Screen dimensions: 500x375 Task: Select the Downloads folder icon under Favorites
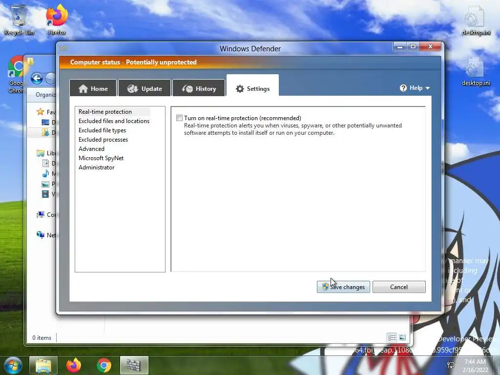[45, 132]
